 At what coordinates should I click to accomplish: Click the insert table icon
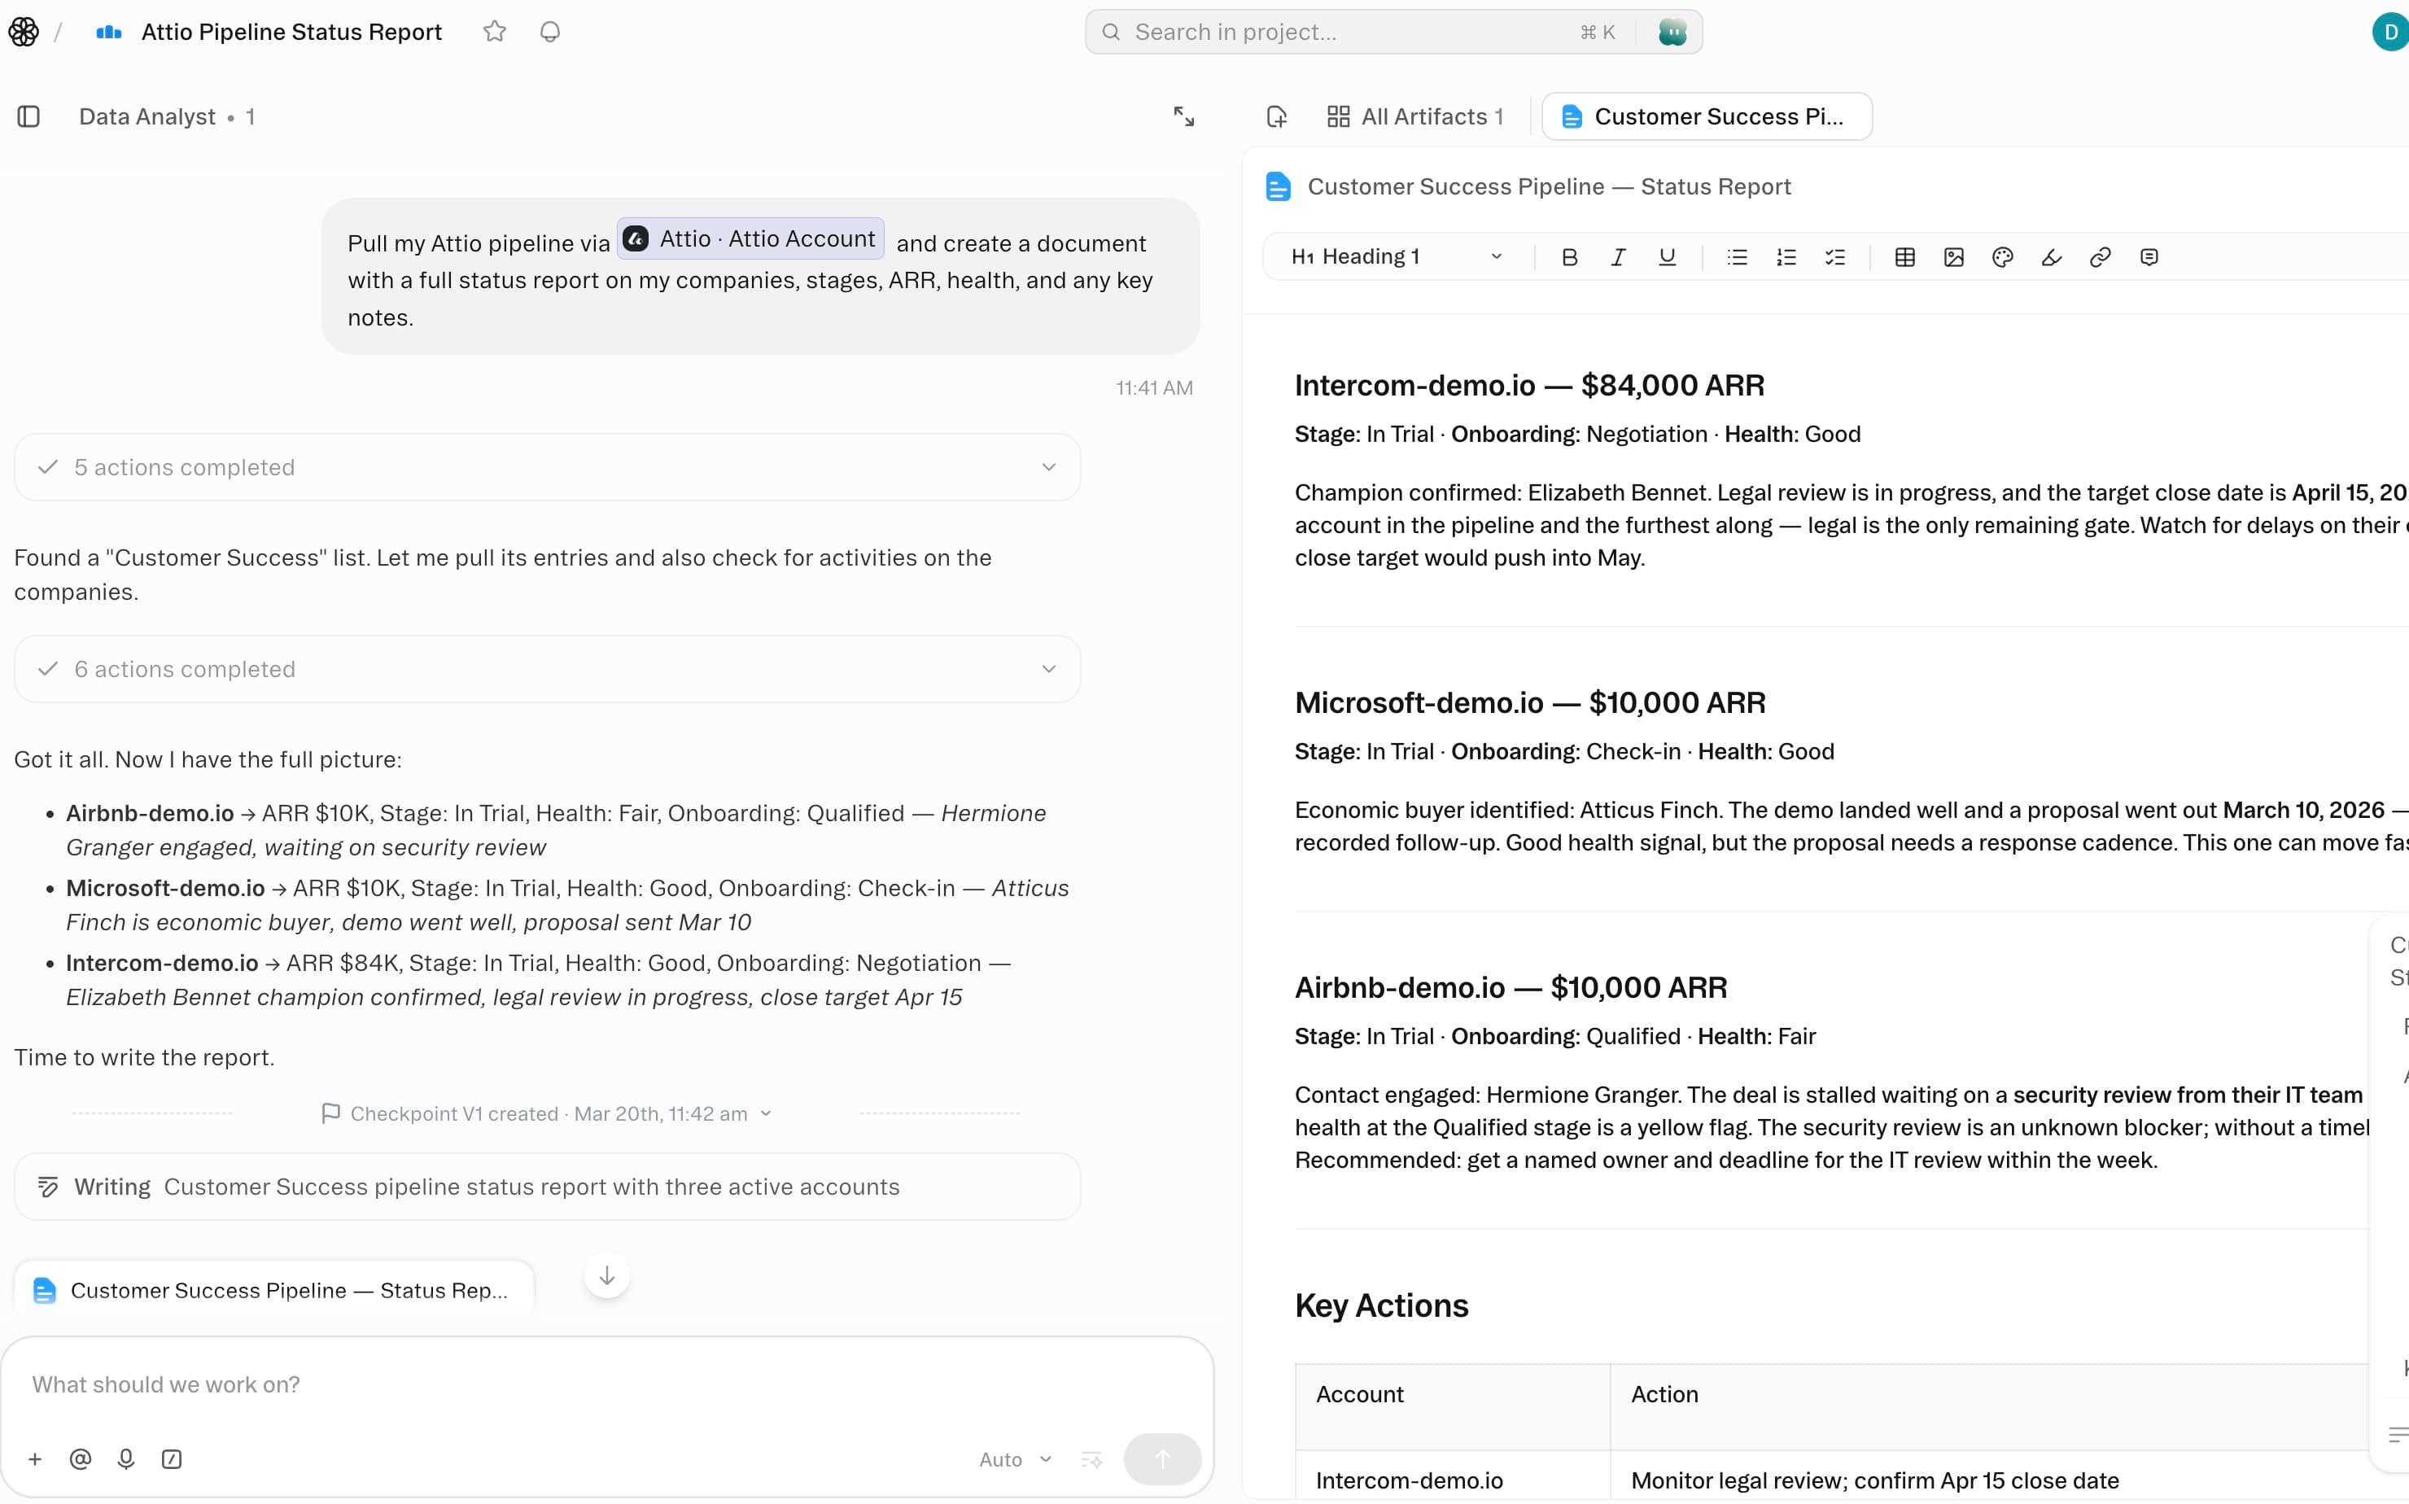[1904, 258]
